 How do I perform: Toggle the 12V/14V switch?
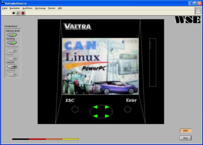pyautogui.click(x=12, y=67)
